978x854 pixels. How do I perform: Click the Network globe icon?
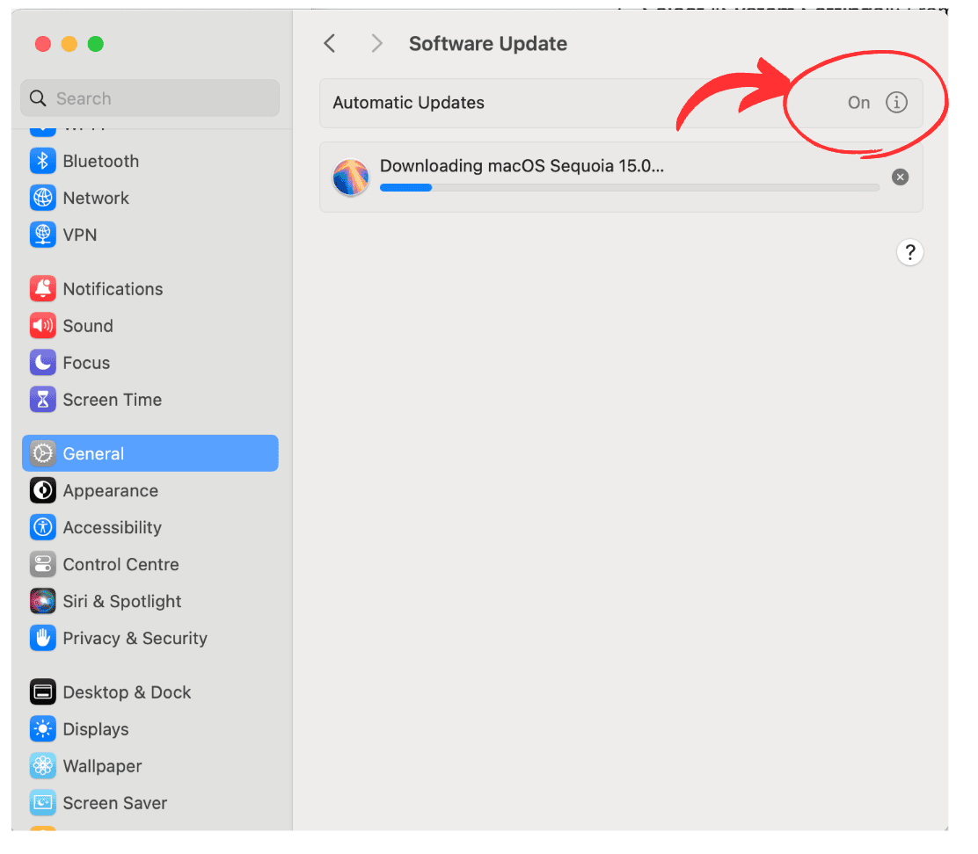tap(42, 199)
